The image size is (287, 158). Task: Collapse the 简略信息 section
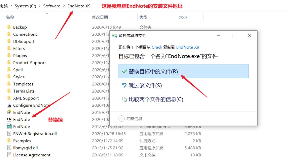(122, 119)
